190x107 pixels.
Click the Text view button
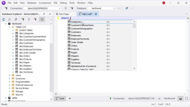(x=60, y=98)
